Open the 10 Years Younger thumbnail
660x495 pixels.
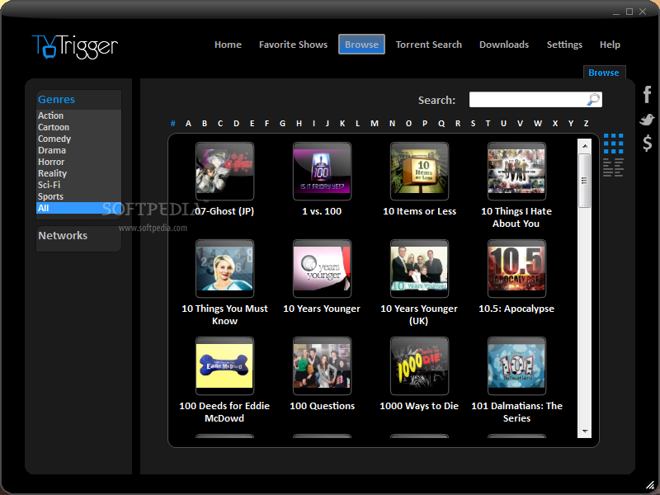[322, 269]
